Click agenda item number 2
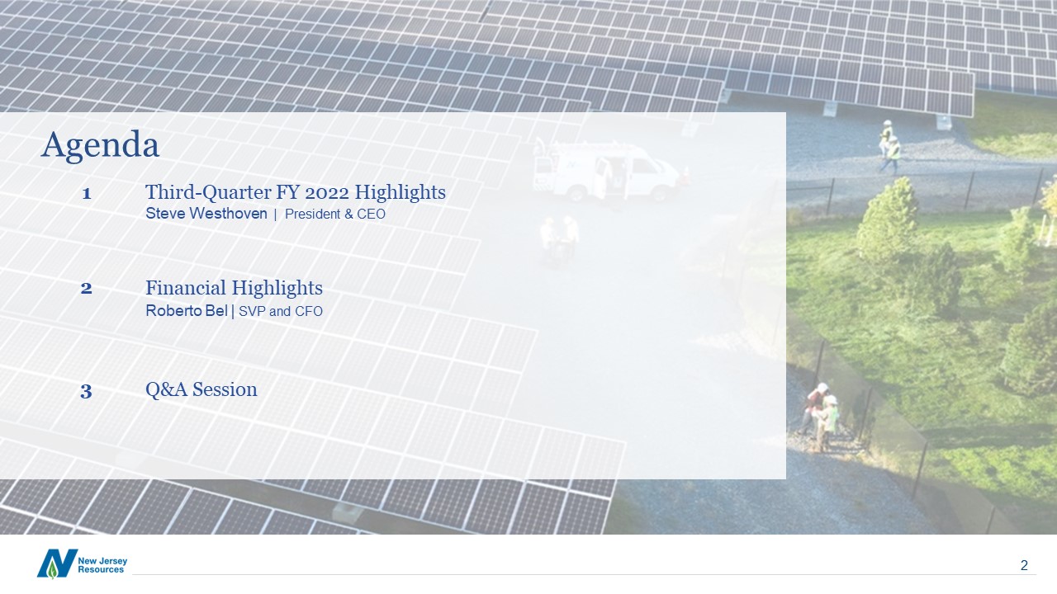 (x=86, y=289)
